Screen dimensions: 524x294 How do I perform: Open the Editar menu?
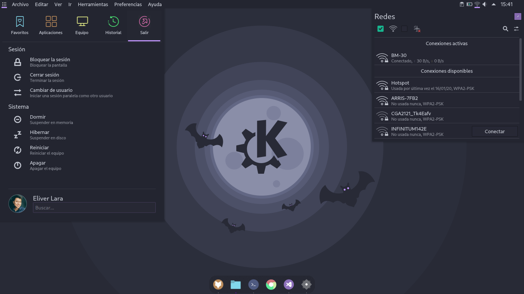[x=41, y=4]
